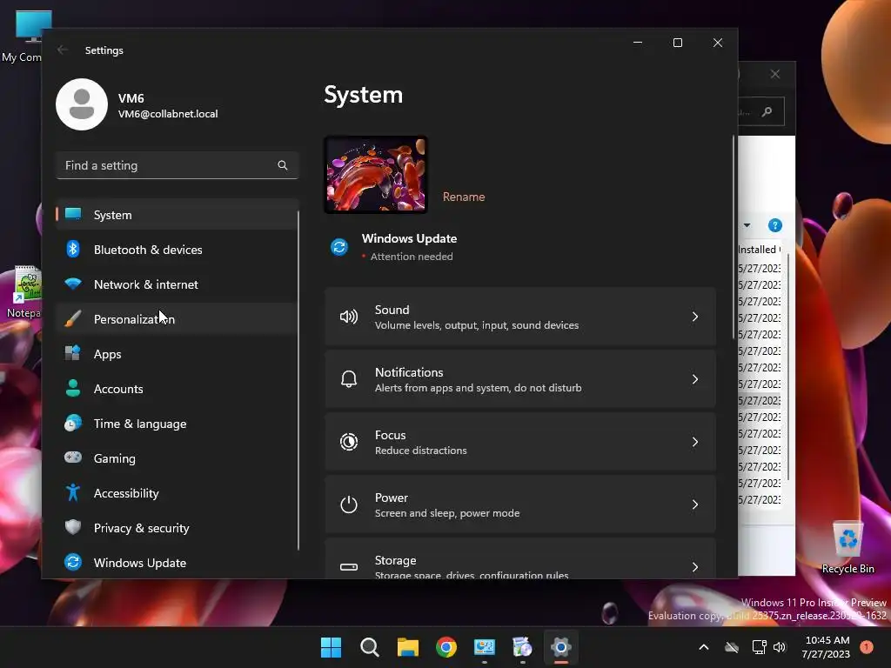891x668 pixels.
Task: Click the Windows Update sync icon in header
Action: pyautogui.click(x=339, y=247)
